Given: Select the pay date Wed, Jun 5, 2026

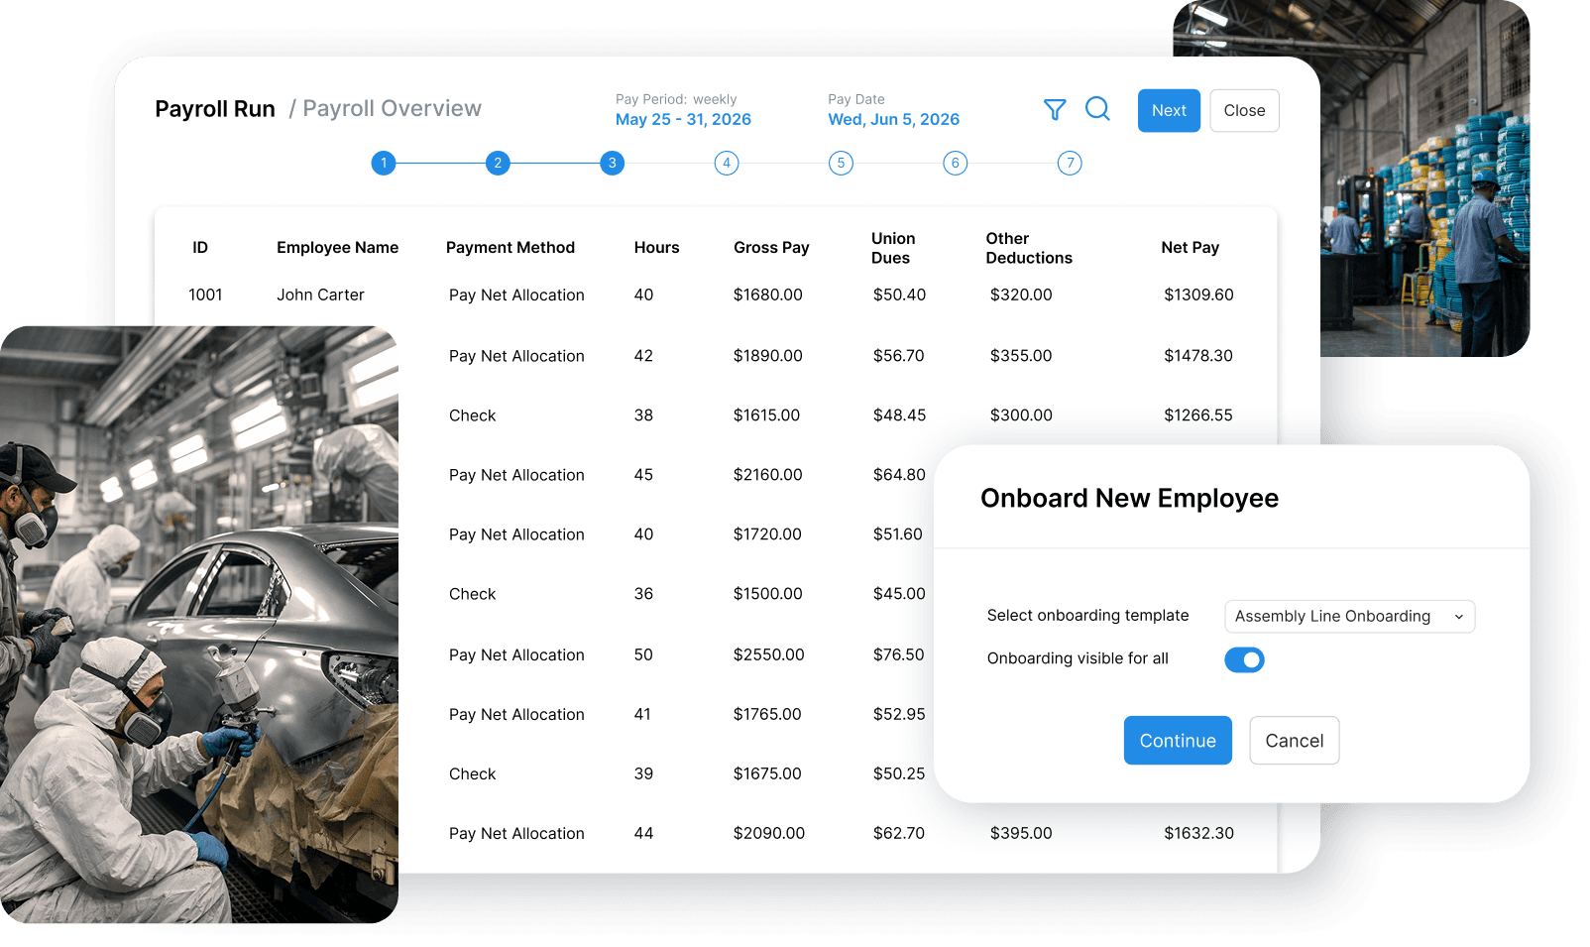Looking at the screenshot, I should click(x=893, y=119).
